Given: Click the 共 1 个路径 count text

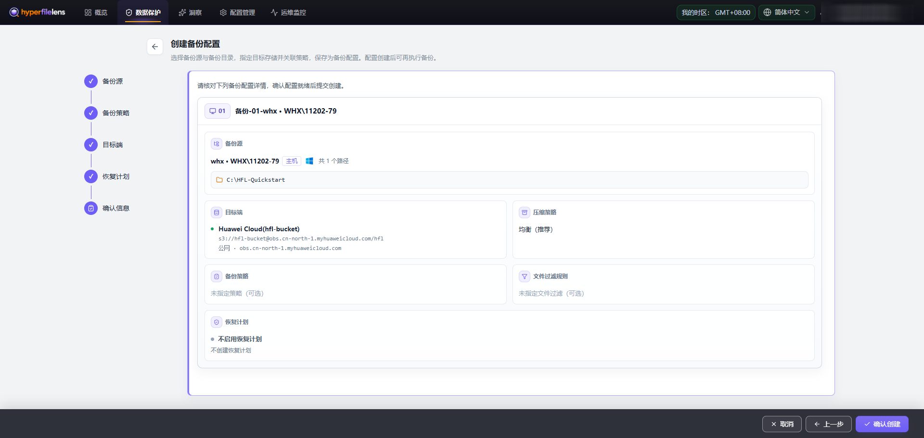Looking at the screenshot, I should (334, 161).
